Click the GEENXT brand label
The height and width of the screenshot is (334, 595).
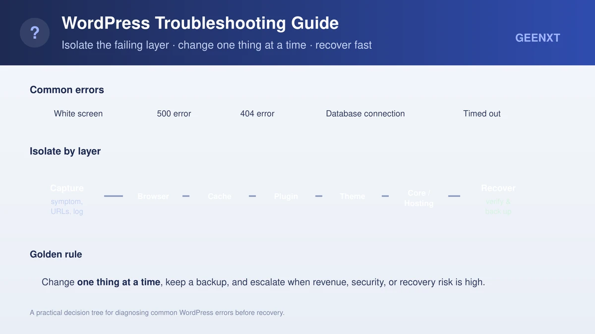click(x=537, y=38)
